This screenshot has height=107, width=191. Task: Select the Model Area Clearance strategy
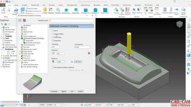pos(66,11)
